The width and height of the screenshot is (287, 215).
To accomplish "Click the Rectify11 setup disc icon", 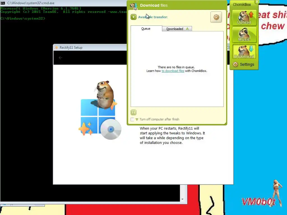I will tap(111, 129).
